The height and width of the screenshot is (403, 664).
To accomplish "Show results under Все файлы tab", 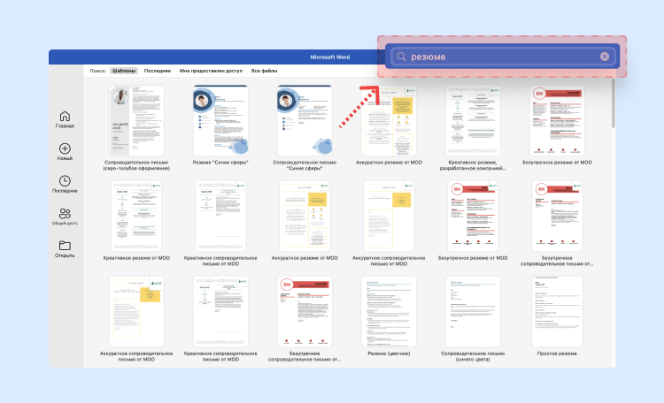I will click(x=264, y=70).
